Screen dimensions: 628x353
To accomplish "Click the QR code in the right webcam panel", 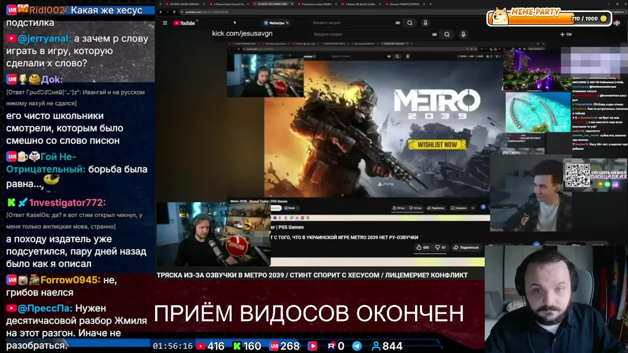I will pos(577,176).
